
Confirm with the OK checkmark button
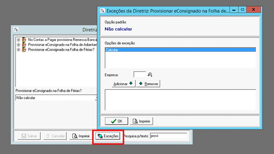pos(116,121)
